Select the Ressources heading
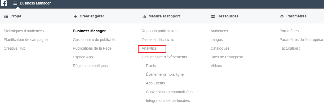 228,16
